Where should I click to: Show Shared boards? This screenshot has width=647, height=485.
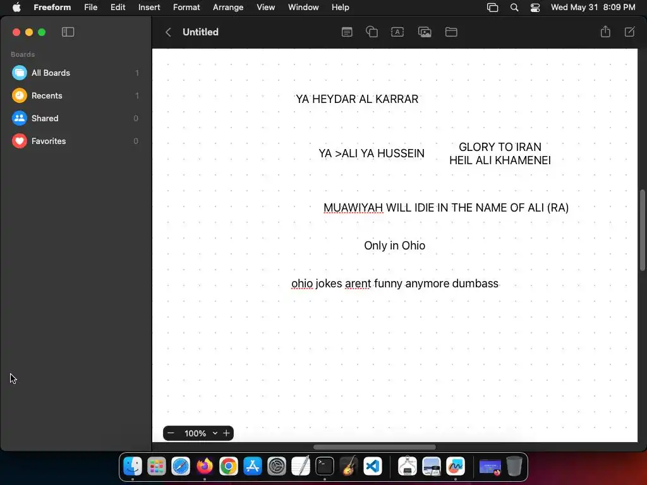[76, 118]
